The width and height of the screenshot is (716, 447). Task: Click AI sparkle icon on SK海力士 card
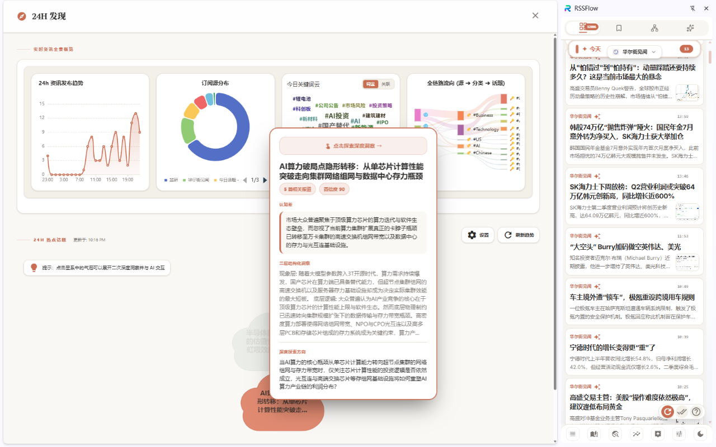(x=597, y=176)
